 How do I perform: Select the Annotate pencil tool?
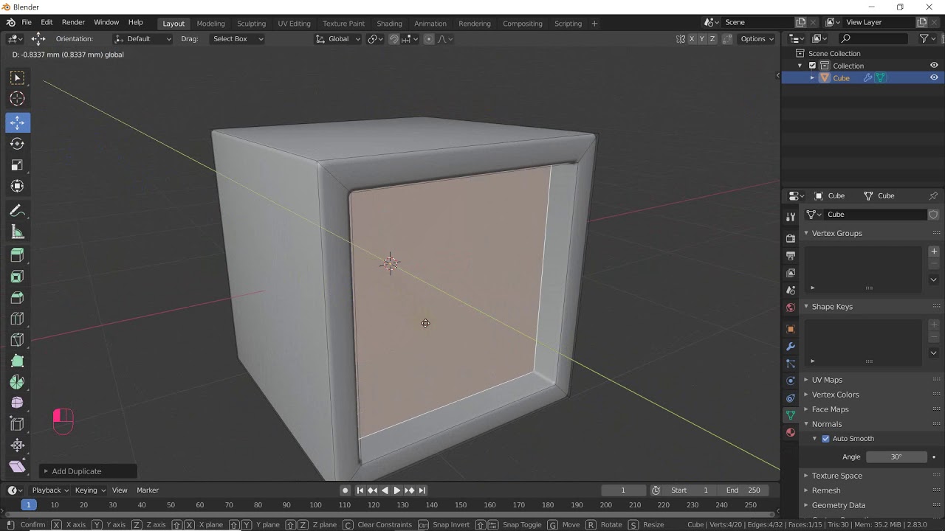(x=18, y=211)
